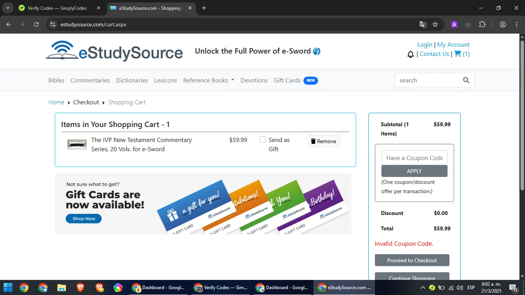Open a new browser tab
The width and height of the screenshot is (525, 295).
point(204,8)
